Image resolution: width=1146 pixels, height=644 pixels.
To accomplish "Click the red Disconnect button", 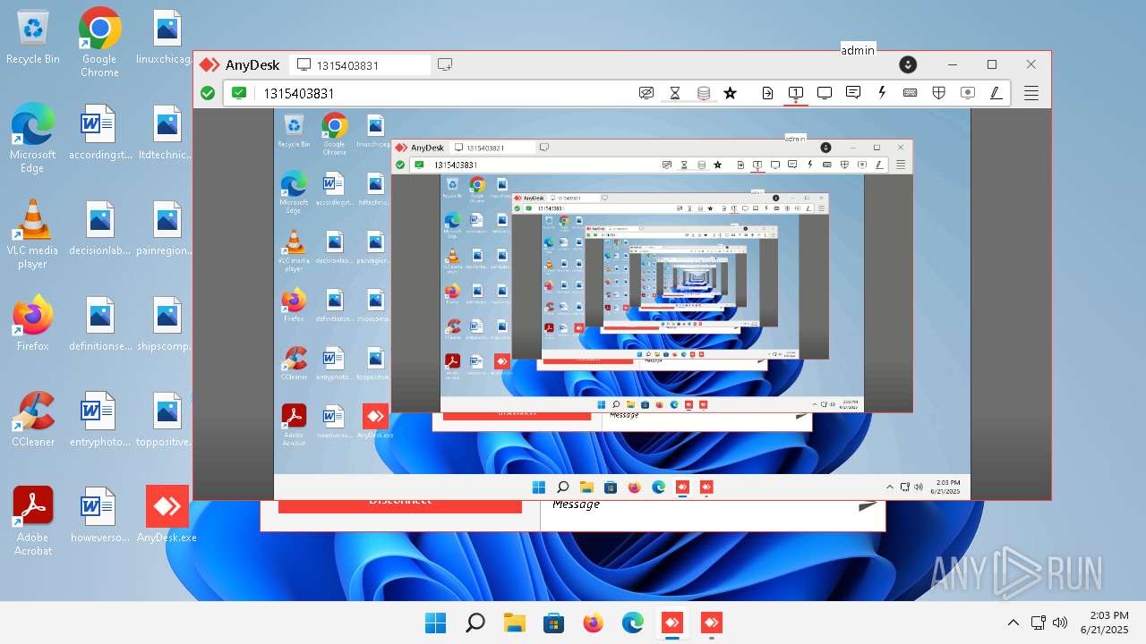I will point(400,504).
